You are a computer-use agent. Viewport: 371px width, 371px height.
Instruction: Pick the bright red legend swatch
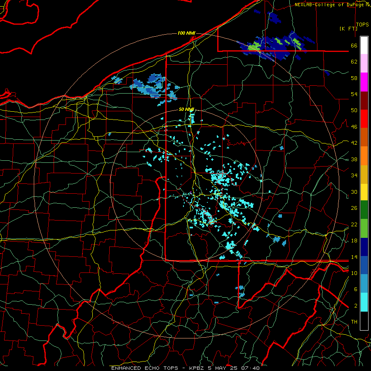[364, 119]
